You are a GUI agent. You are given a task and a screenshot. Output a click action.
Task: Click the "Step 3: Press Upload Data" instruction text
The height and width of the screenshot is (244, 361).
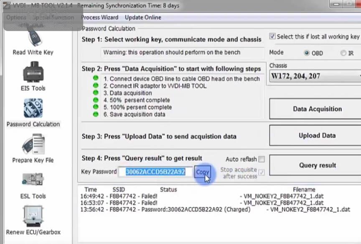pyautogui.click(x=159, y=136)
